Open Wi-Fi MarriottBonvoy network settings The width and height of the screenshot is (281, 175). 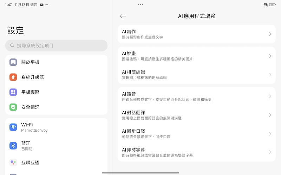[x=56, y=127]
